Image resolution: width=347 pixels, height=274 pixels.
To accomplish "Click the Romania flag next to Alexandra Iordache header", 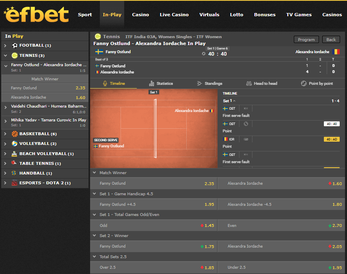I will click(336, 52).
